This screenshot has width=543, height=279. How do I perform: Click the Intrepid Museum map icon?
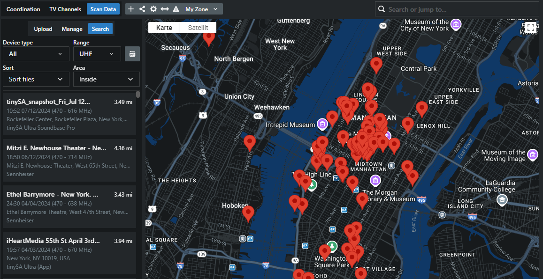coord(322,125)
